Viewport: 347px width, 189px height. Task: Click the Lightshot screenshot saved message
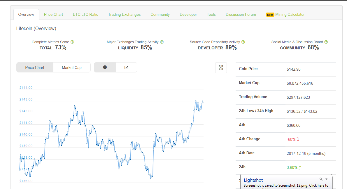[286, 185]
